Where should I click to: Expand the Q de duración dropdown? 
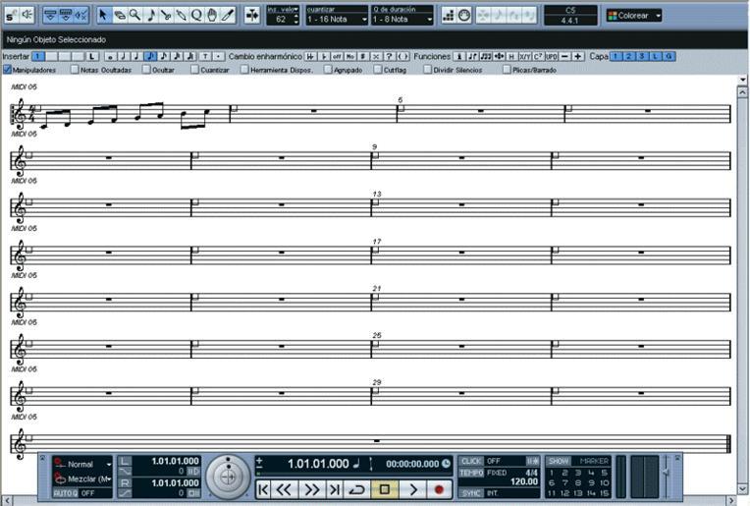point(402,19)
